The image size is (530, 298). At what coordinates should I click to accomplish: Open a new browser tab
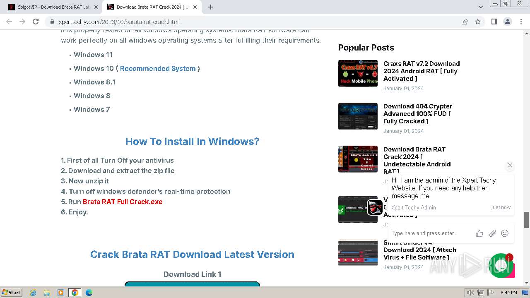(211, 7)
